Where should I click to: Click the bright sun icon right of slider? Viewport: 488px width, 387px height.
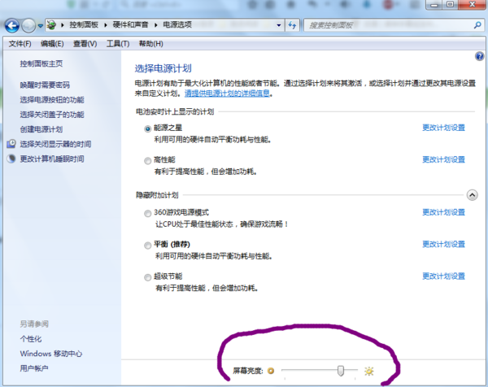368,371
